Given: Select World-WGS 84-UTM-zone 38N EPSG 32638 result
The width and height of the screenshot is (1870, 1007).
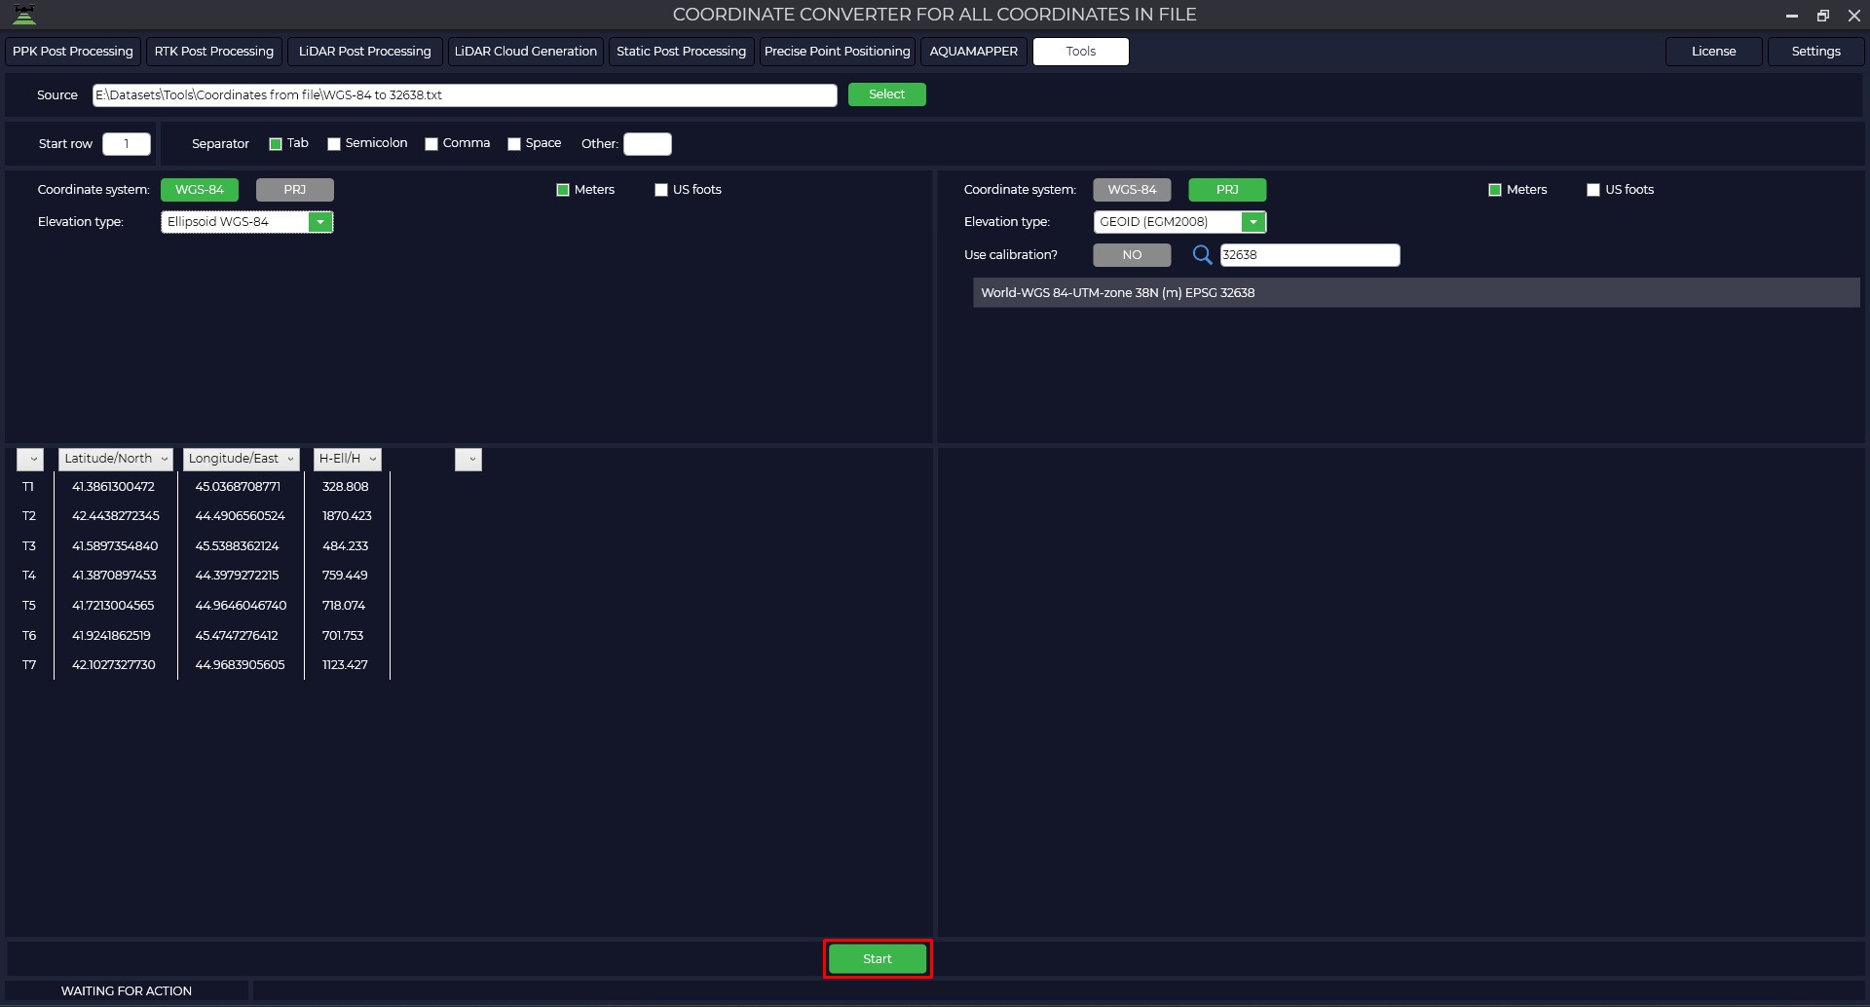Looking at the screenshot, I should [x=1416, y=293].
